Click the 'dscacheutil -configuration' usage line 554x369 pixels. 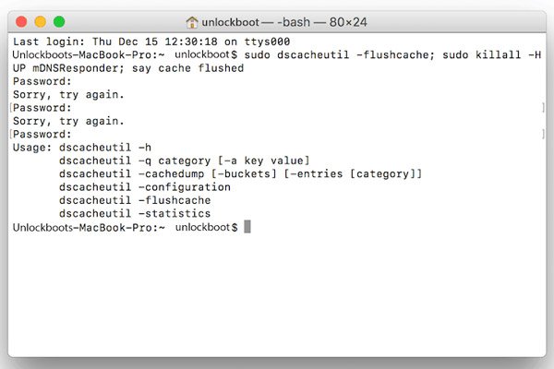(145, 187)
